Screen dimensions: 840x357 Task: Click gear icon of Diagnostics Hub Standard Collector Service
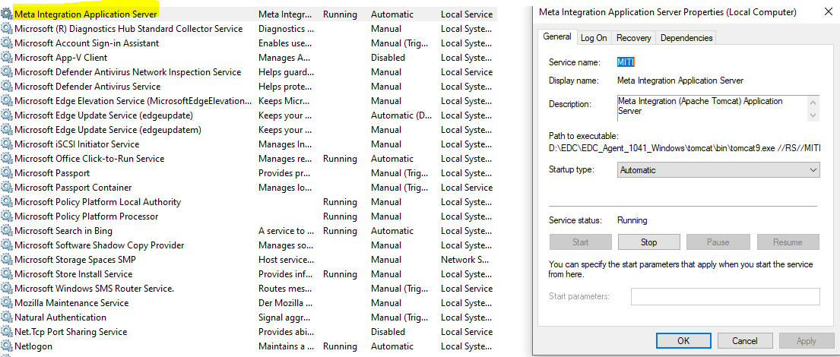tap(6, 28)
